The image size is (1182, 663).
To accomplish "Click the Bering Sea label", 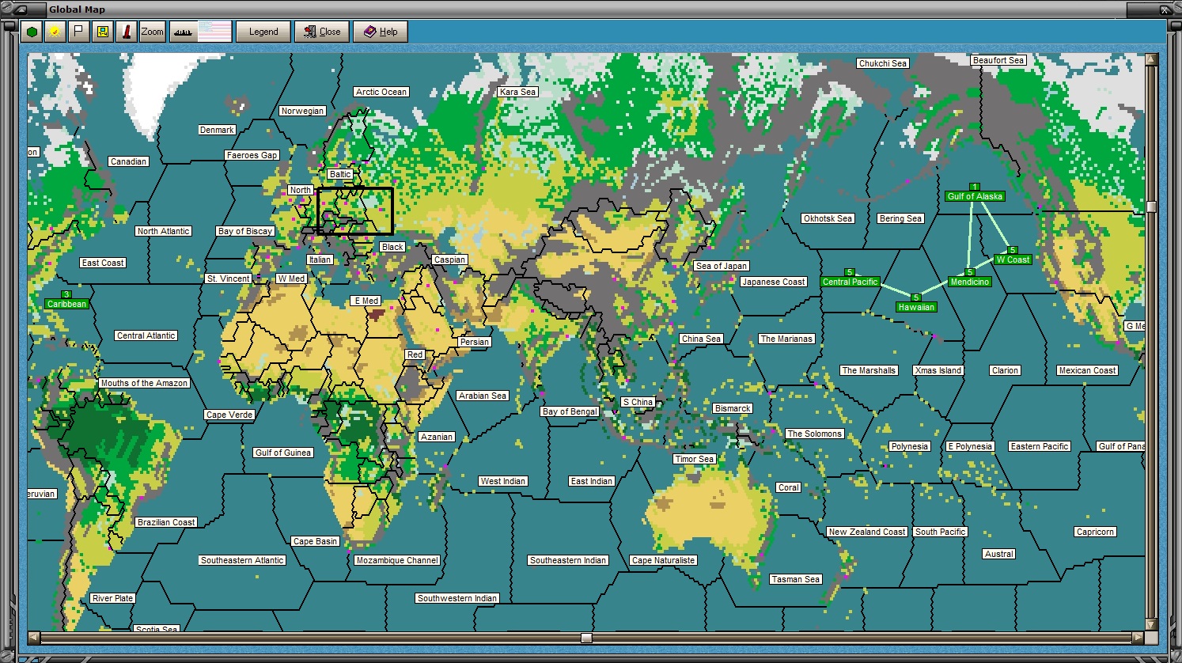I will pos(900,218).
